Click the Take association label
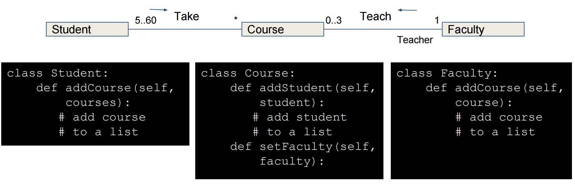Image resolution: width=575 pixels, height=189 pixels. point(186,16)
